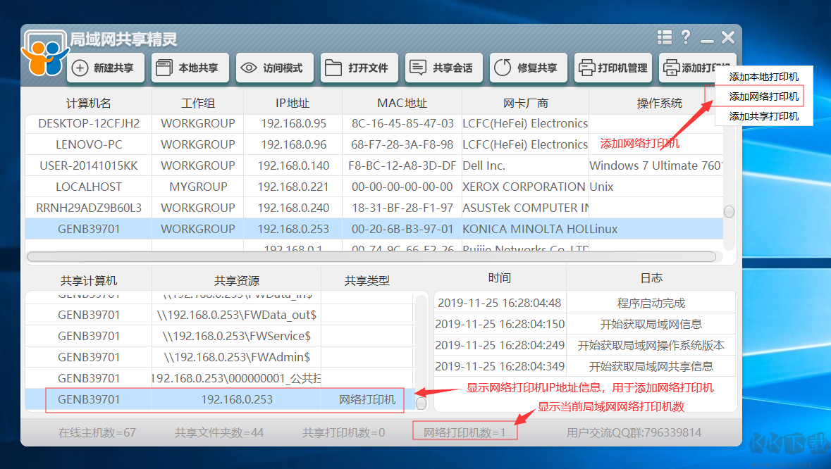The image size is (831, 469).
Task: Click 网络打印机数=1 status entry
Action: [x=464, y=432]
